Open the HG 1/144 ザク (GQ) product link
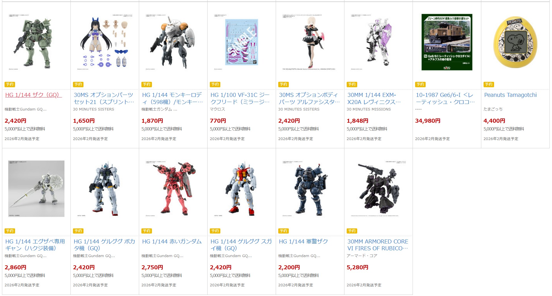The image size is (552, 296). [34, 95]
